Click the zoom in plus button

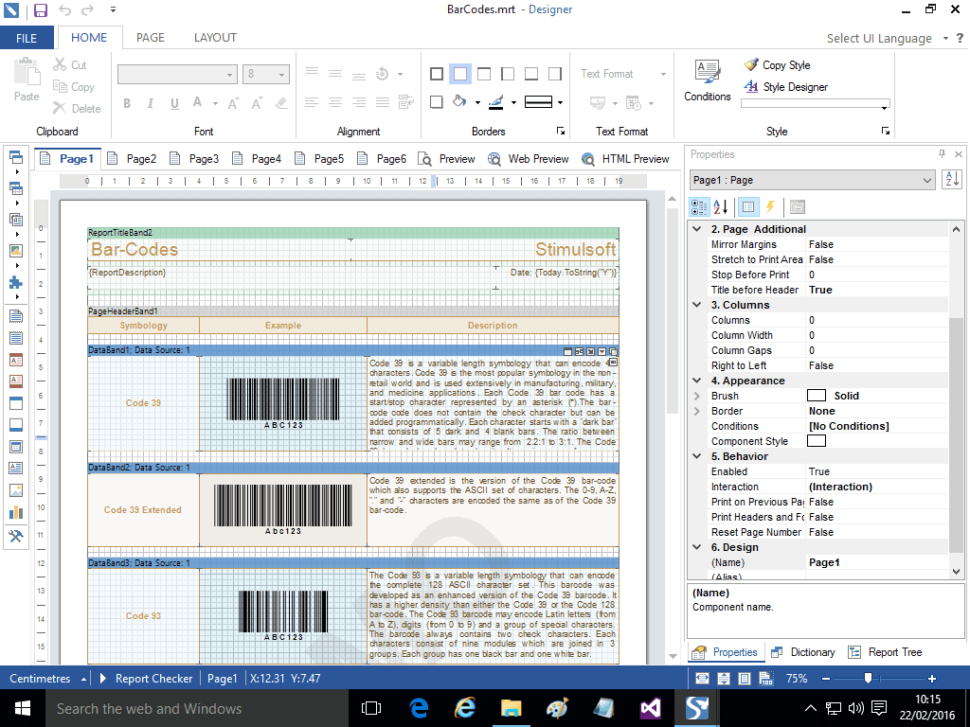(x=932, y=678)
